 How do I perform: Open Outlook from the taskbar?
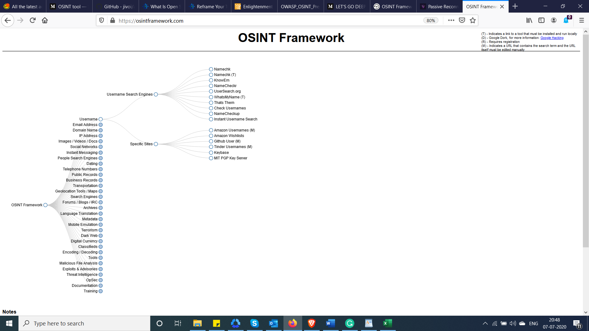[x=273, y=323]
